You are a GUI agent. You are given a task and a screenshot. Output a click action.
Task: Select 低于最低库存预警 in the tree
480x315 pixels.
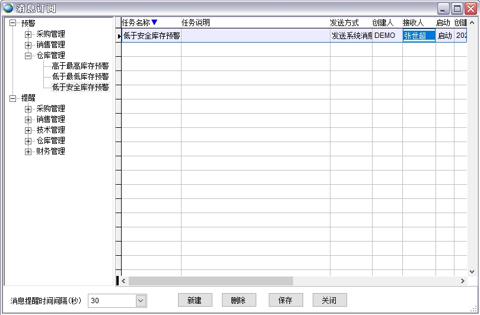coord(80,77)
